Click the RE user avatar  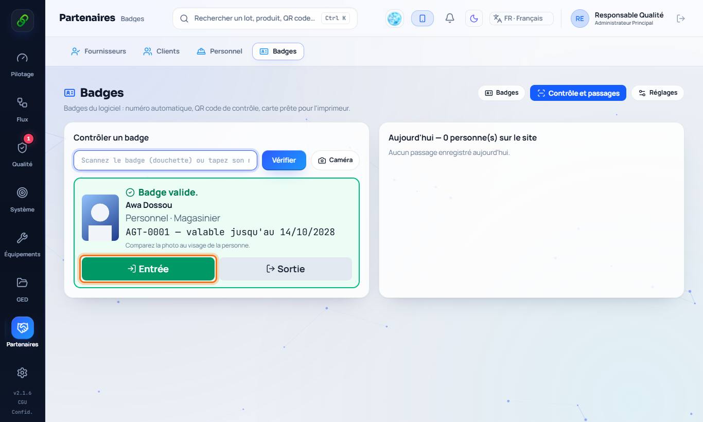click(x=579, y=19)
